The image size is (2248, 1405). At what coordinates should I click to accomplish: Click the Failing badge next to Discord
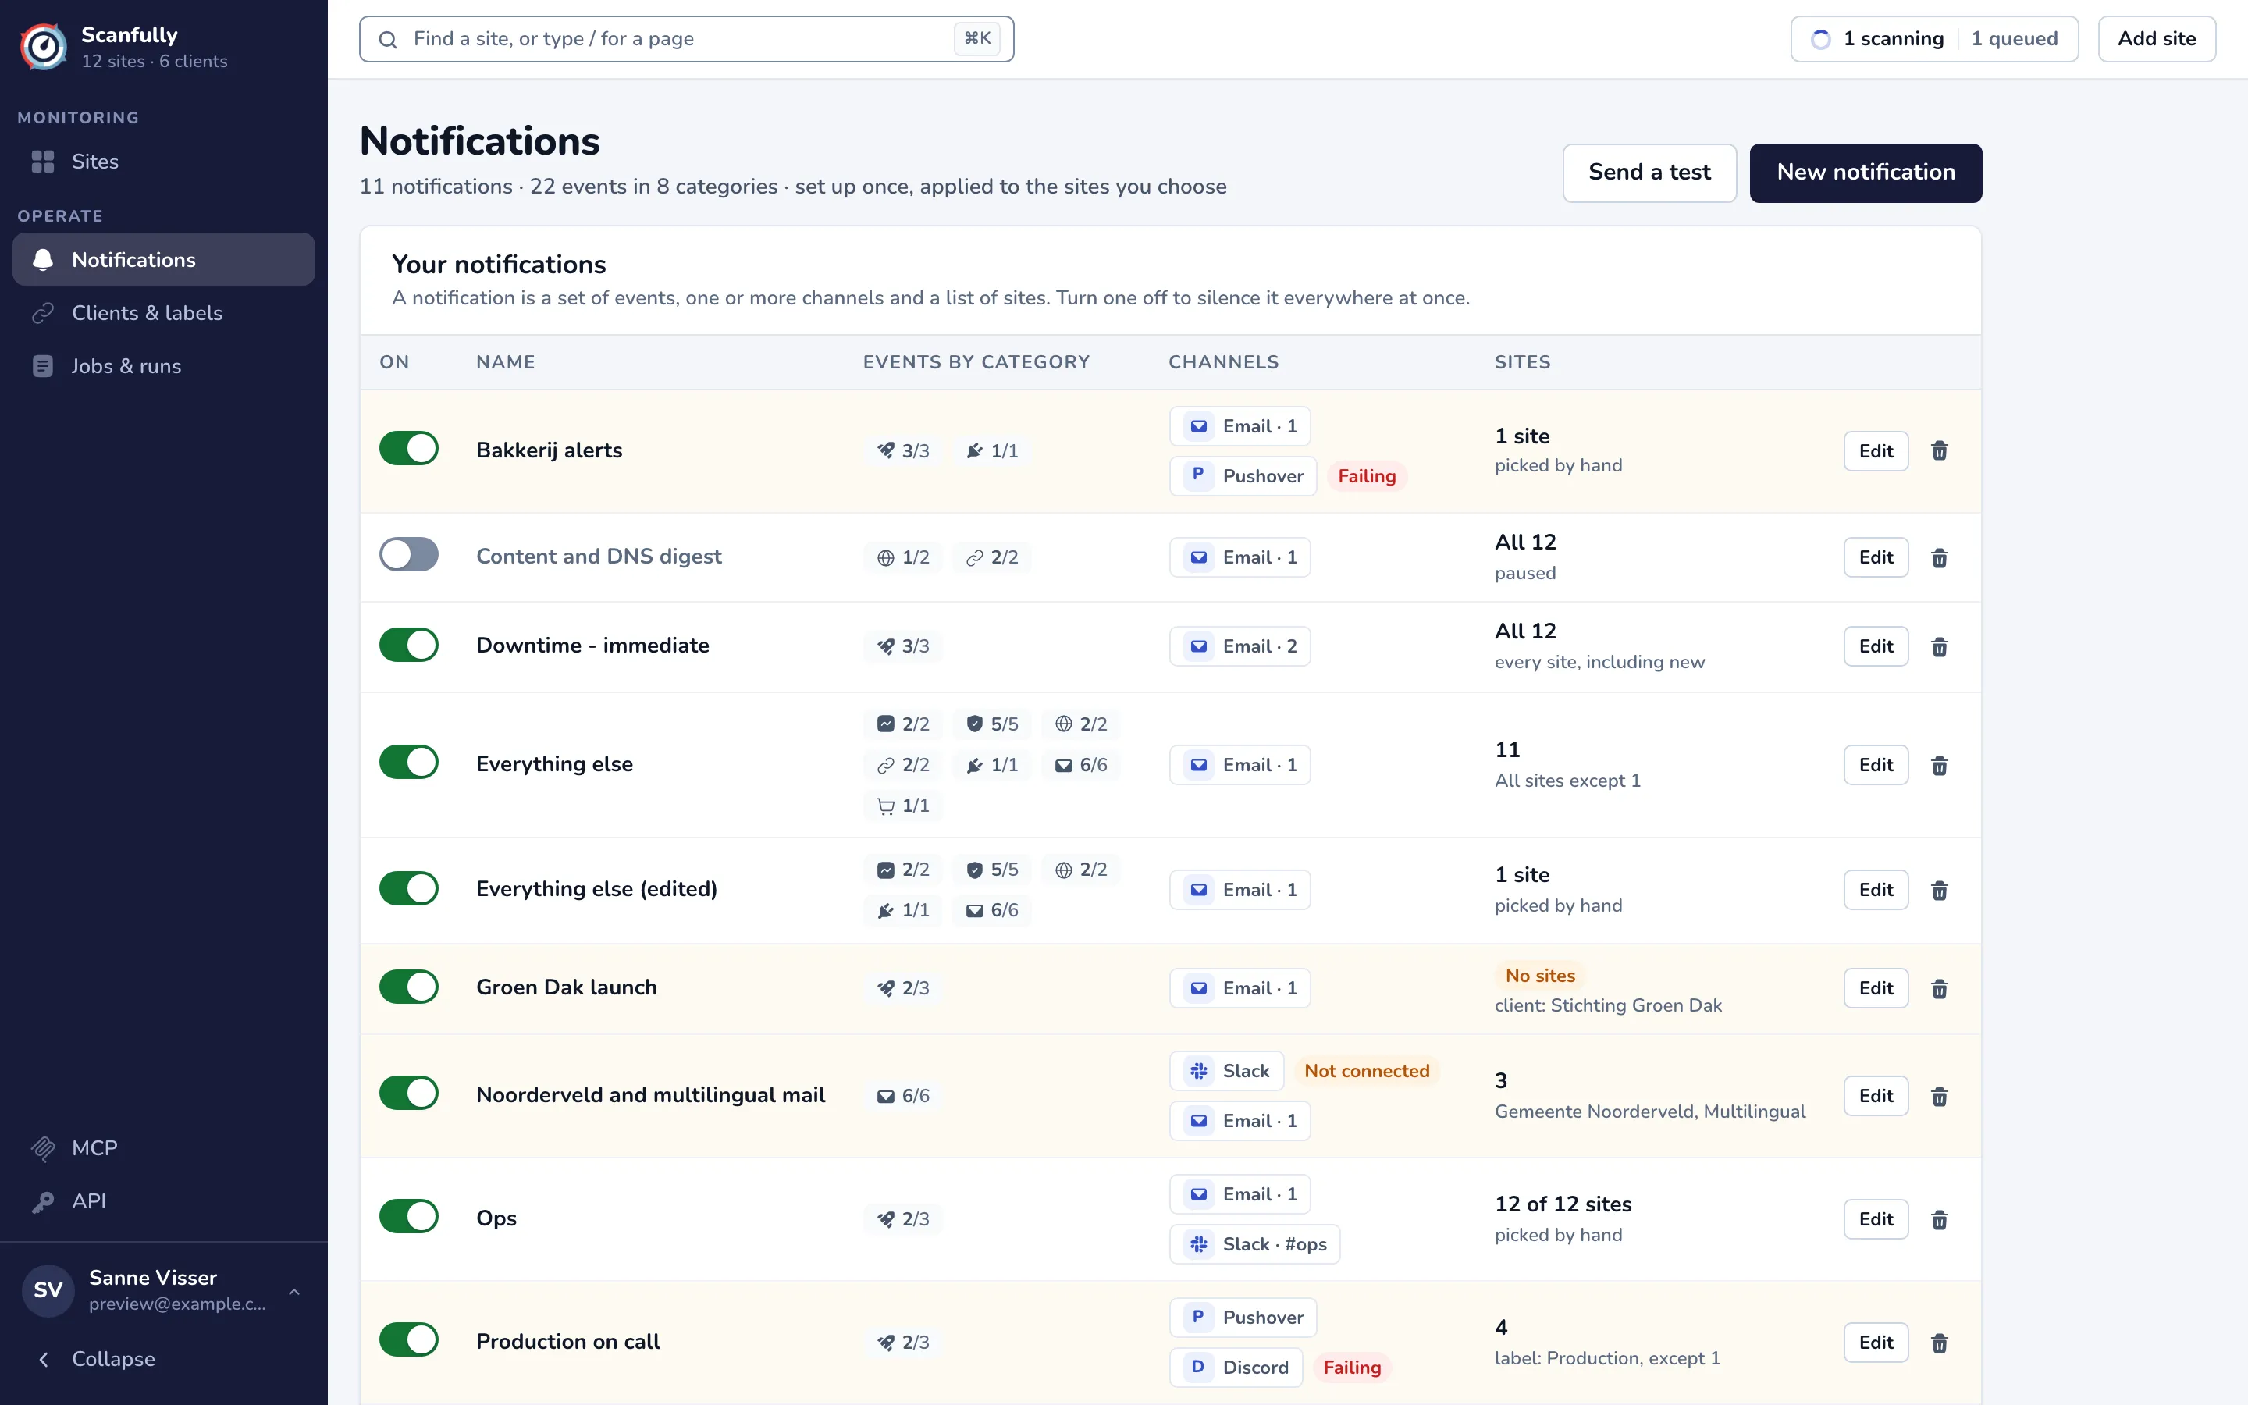pyautogui.click(x=1352, y=1367)
